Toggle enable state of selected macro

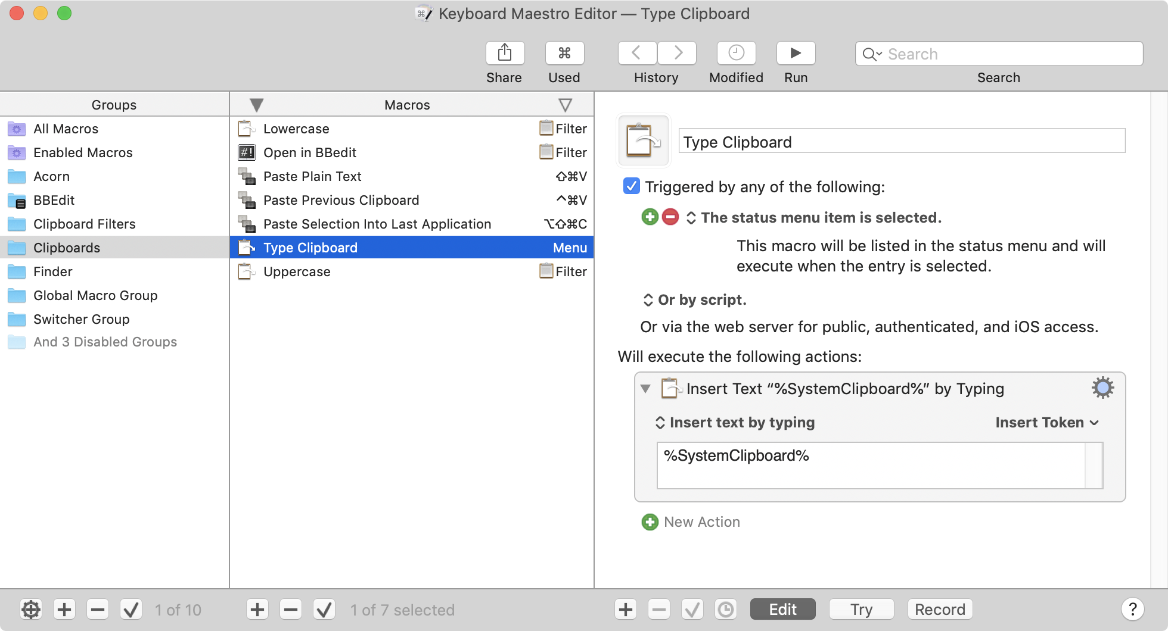[x=325, y=609]
